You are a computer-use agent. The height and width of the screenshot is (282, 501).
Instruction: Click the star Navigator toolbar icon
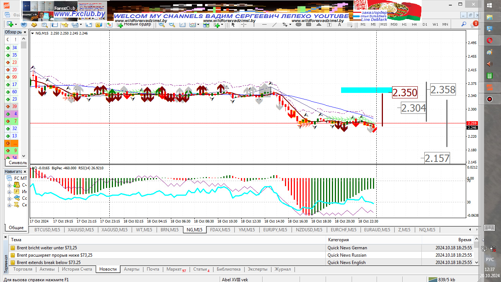coord(65,25)
